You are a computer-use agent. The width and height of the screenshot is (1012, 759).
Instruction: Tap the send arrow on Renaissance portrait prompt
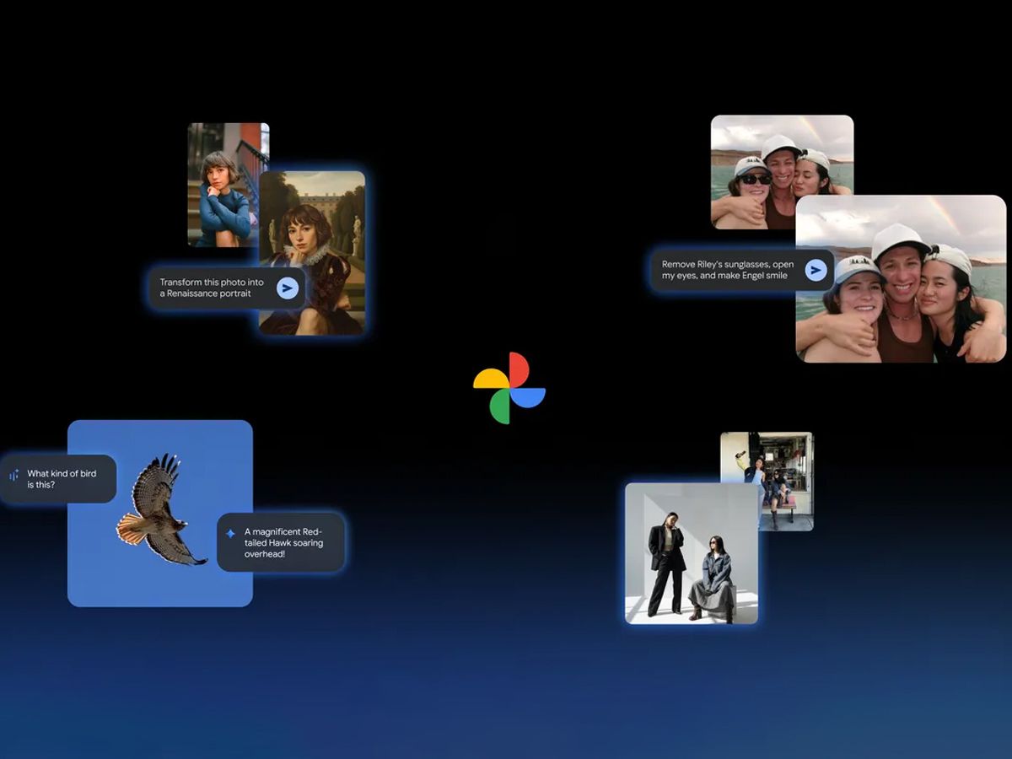(288, 288)
